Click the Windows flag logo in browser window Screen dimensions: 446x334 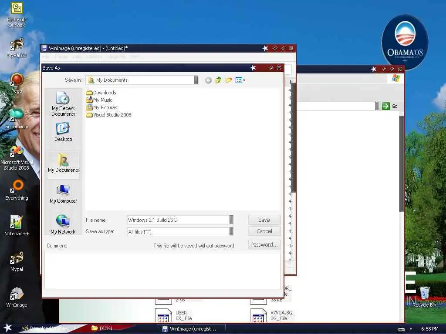click(395, 78)
